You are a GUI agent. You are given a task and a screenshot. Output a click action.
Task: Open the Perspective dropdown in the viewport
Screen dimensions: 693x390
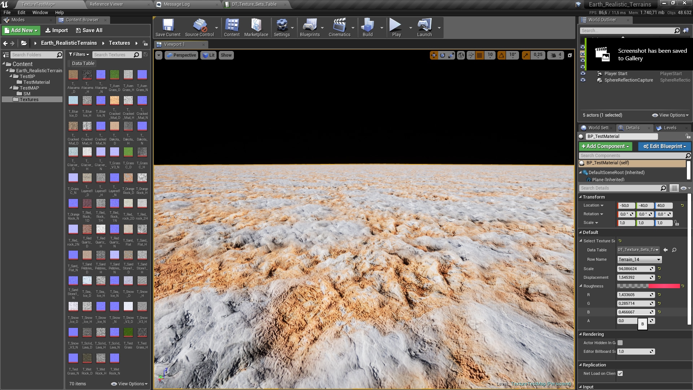coord(181,55)
